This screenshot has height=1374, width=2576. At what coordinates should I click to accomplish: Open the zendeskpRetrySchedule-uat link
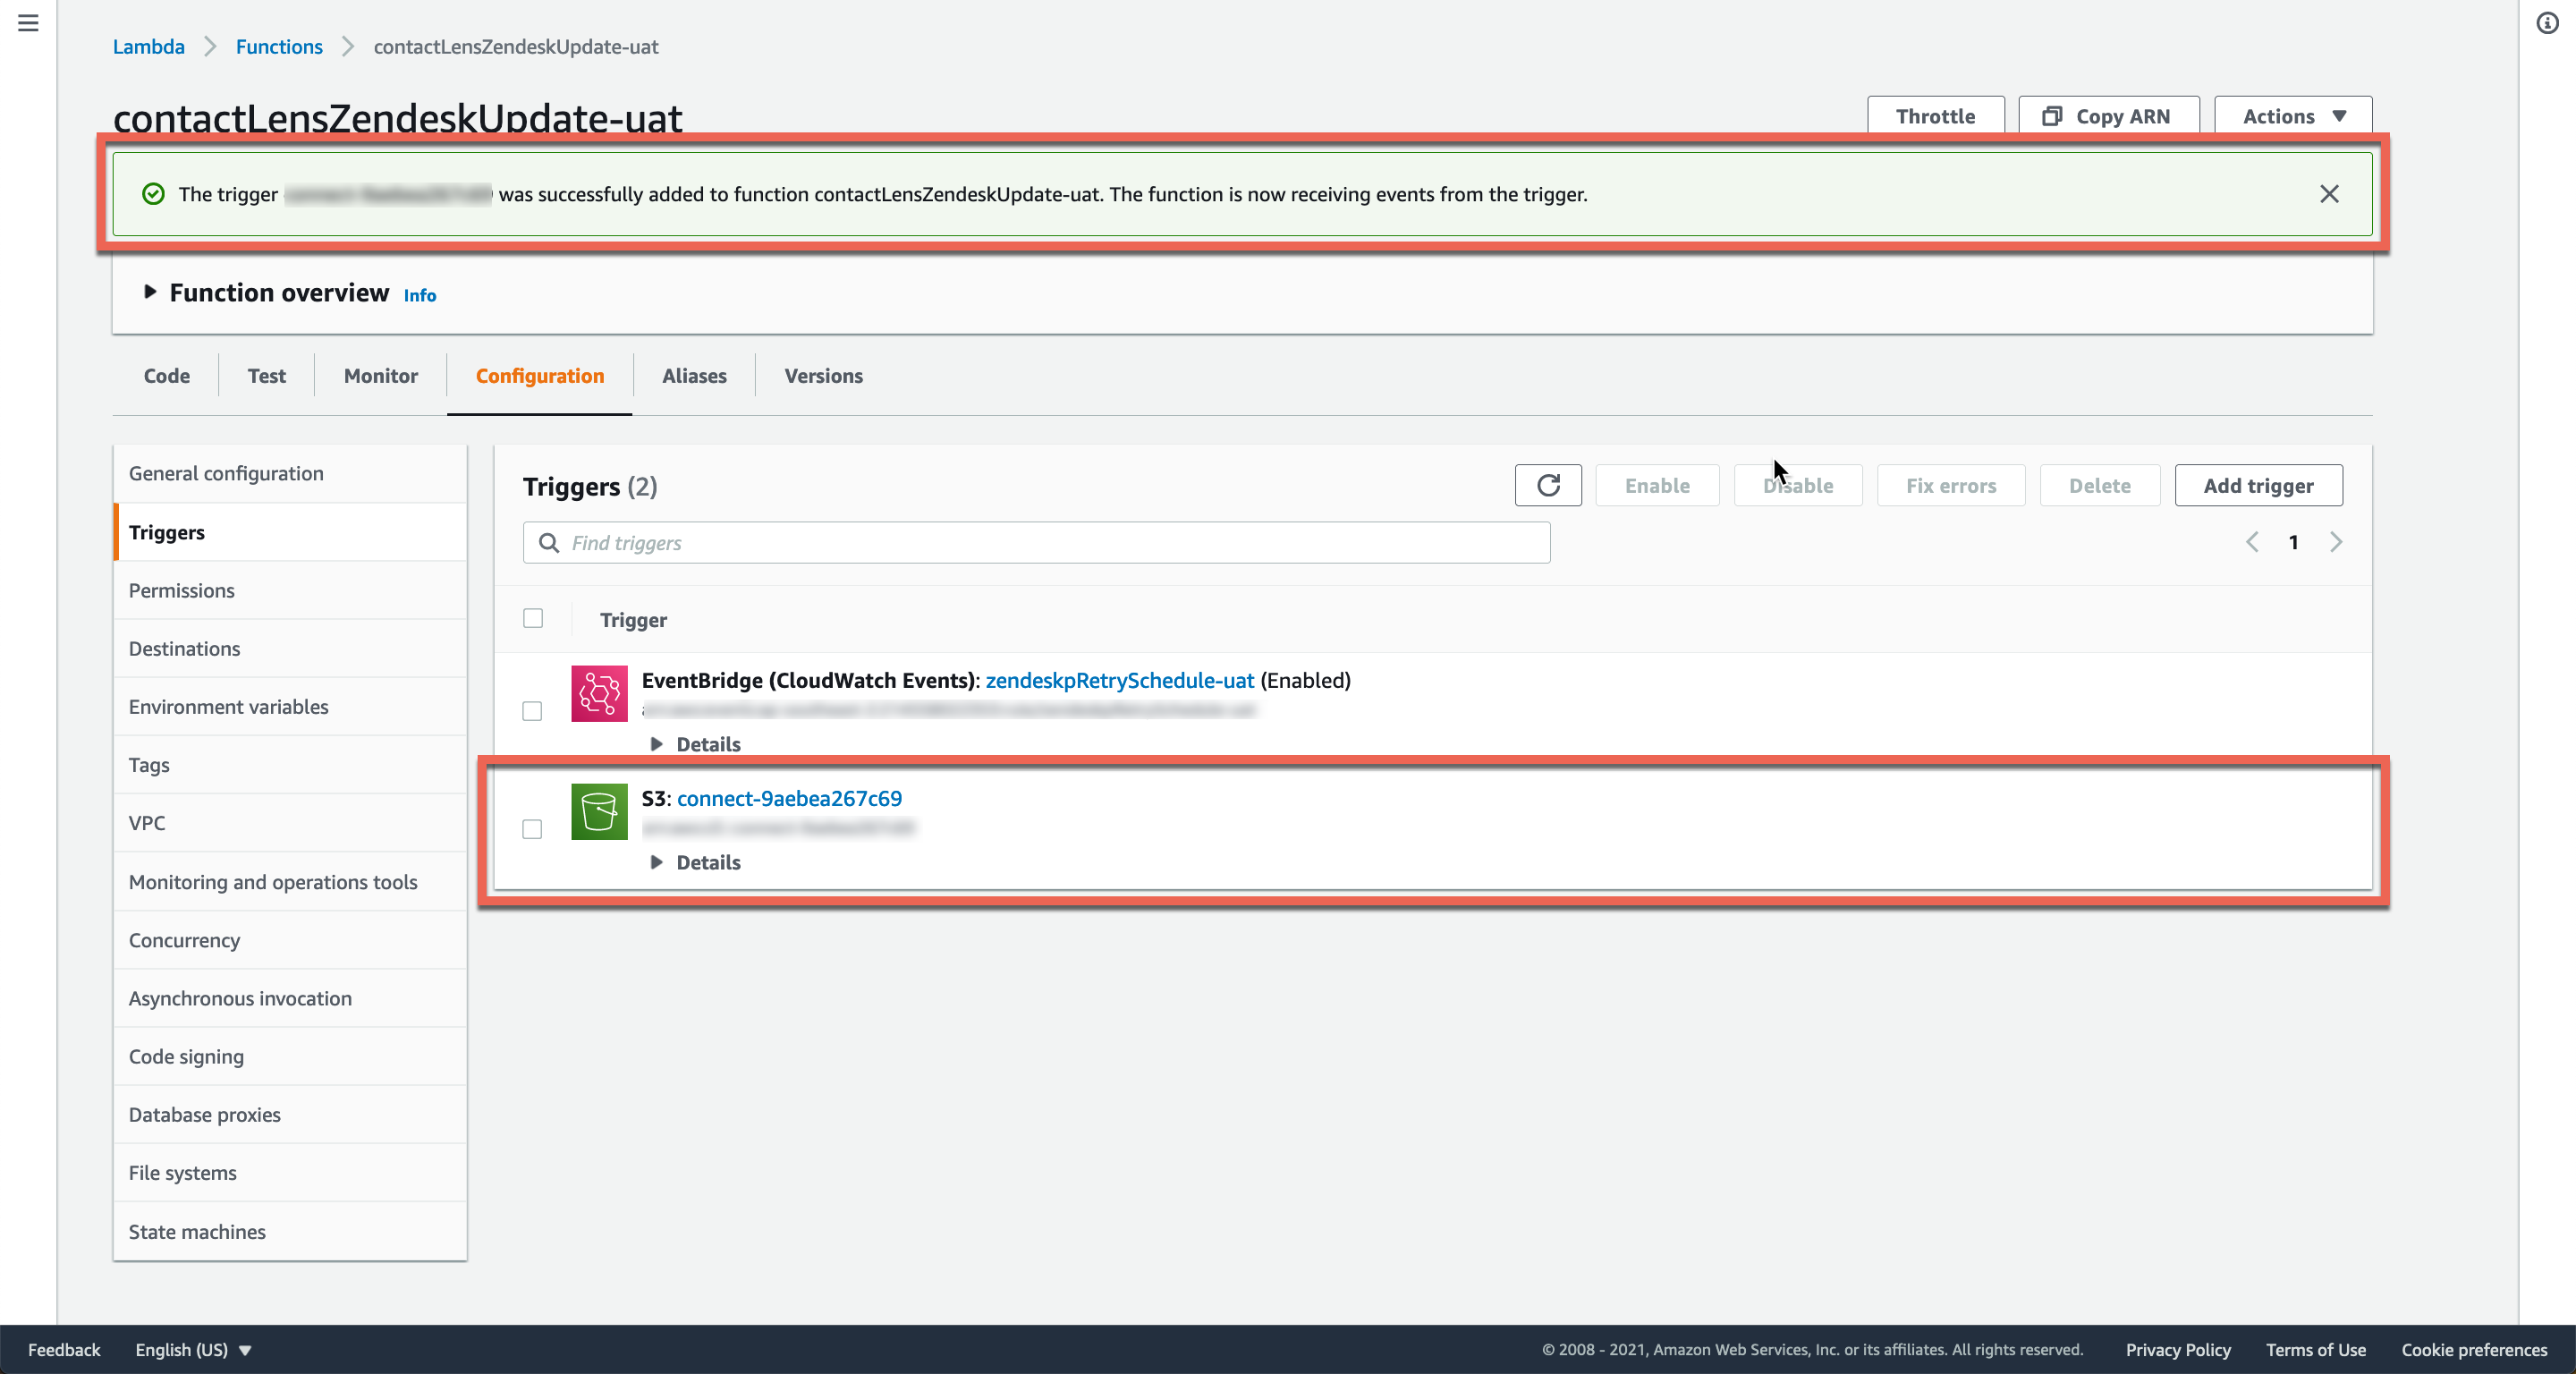(x=1119, y=680)
